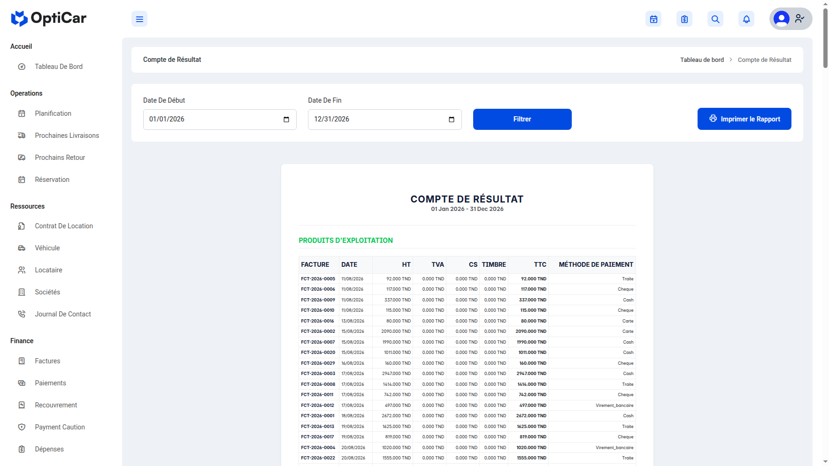Viewport: 829px width, 466px height.
Task: Open calendar picker for Date De Fin
Action: [452, 120]
